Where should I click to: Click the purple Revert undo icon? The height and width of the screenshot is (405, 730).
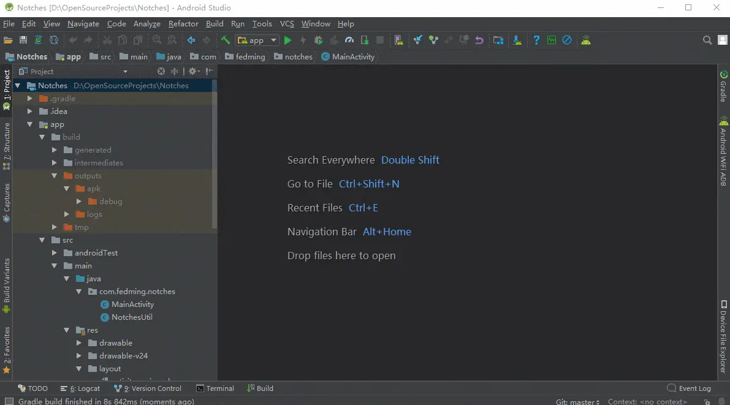tap(479, 40)
